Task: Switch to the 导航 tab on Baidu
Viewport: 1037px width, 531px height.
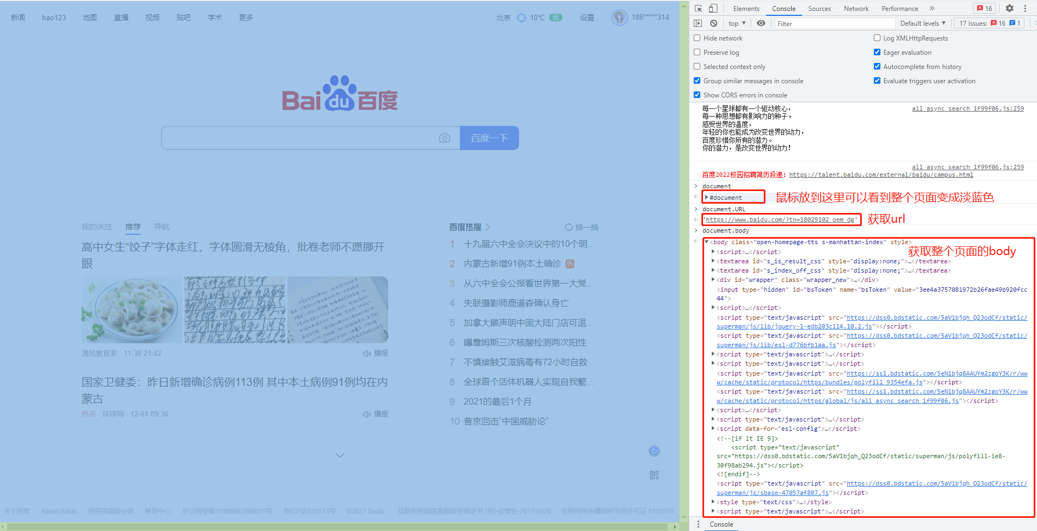Action: [x=162, y=227]
